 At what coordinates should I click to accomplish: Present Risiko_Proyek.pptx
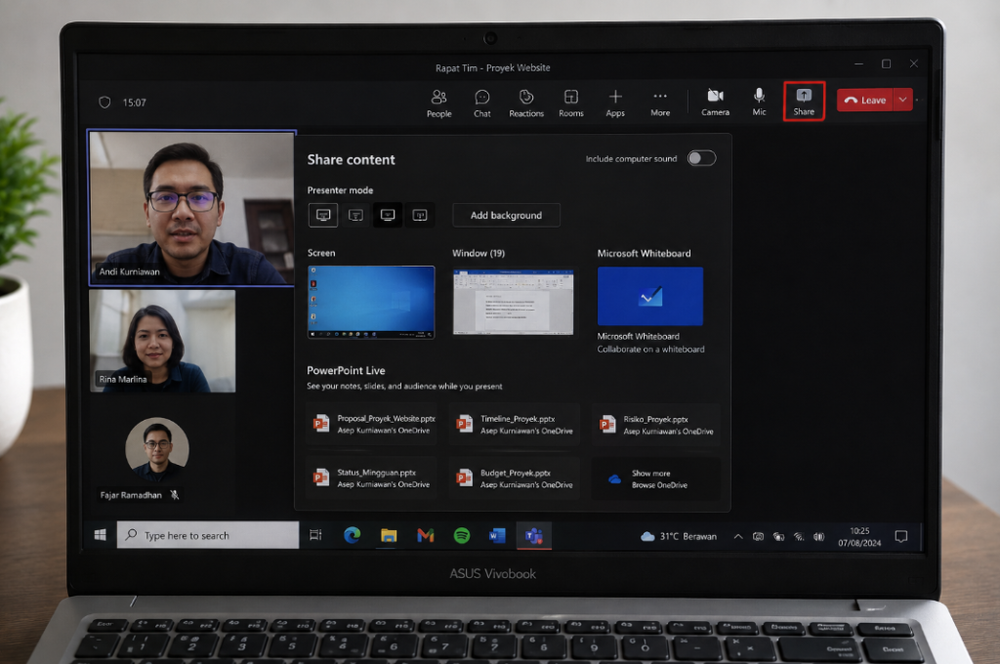pyautogui.click(x=657, y=424)
